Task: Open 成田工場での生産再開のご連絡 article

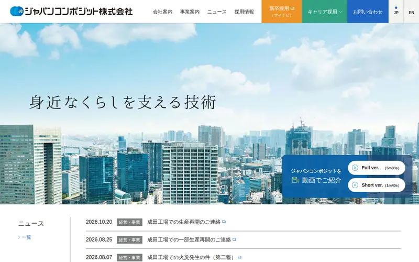Action: coord(184,222)
